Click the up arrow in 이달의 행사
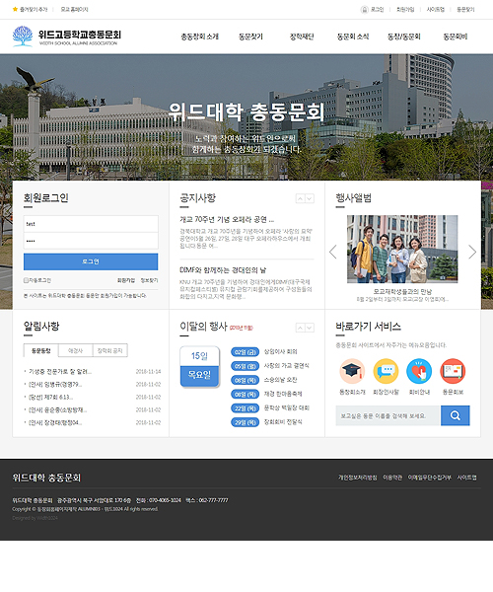 301,328
